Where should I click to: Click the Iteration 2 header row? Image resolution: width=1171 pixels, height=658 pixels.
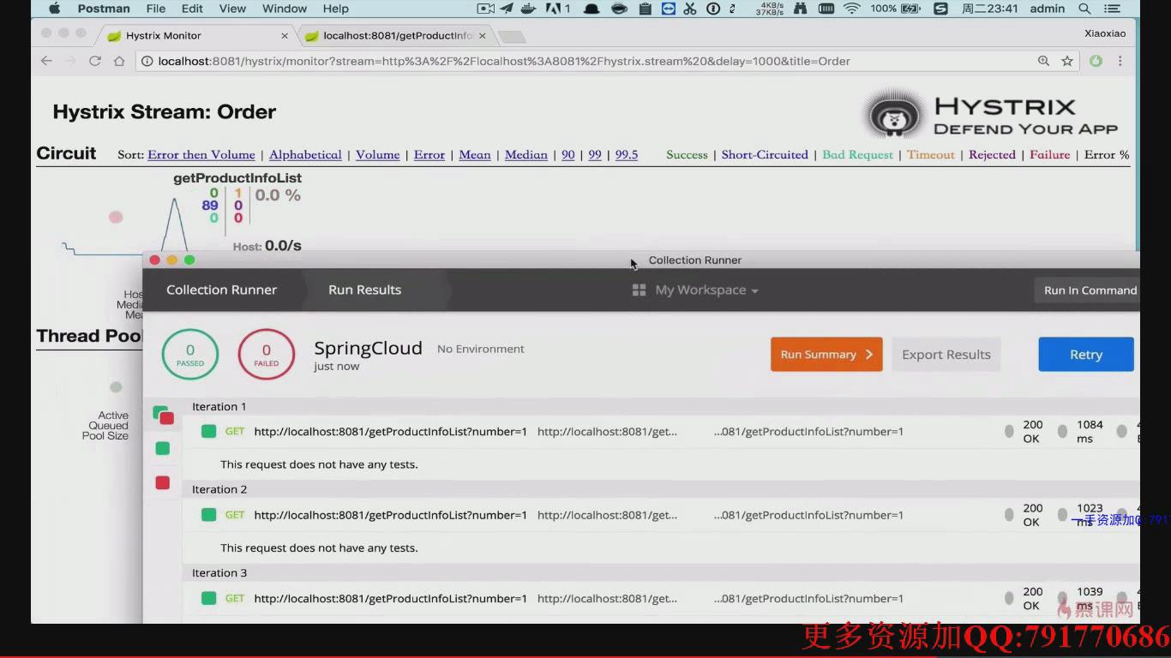[x=660, y=490]
